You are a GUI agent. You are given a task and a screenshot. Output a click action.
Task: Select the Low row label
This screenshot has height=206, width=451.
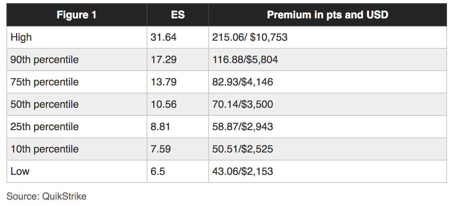coord(20,172)
